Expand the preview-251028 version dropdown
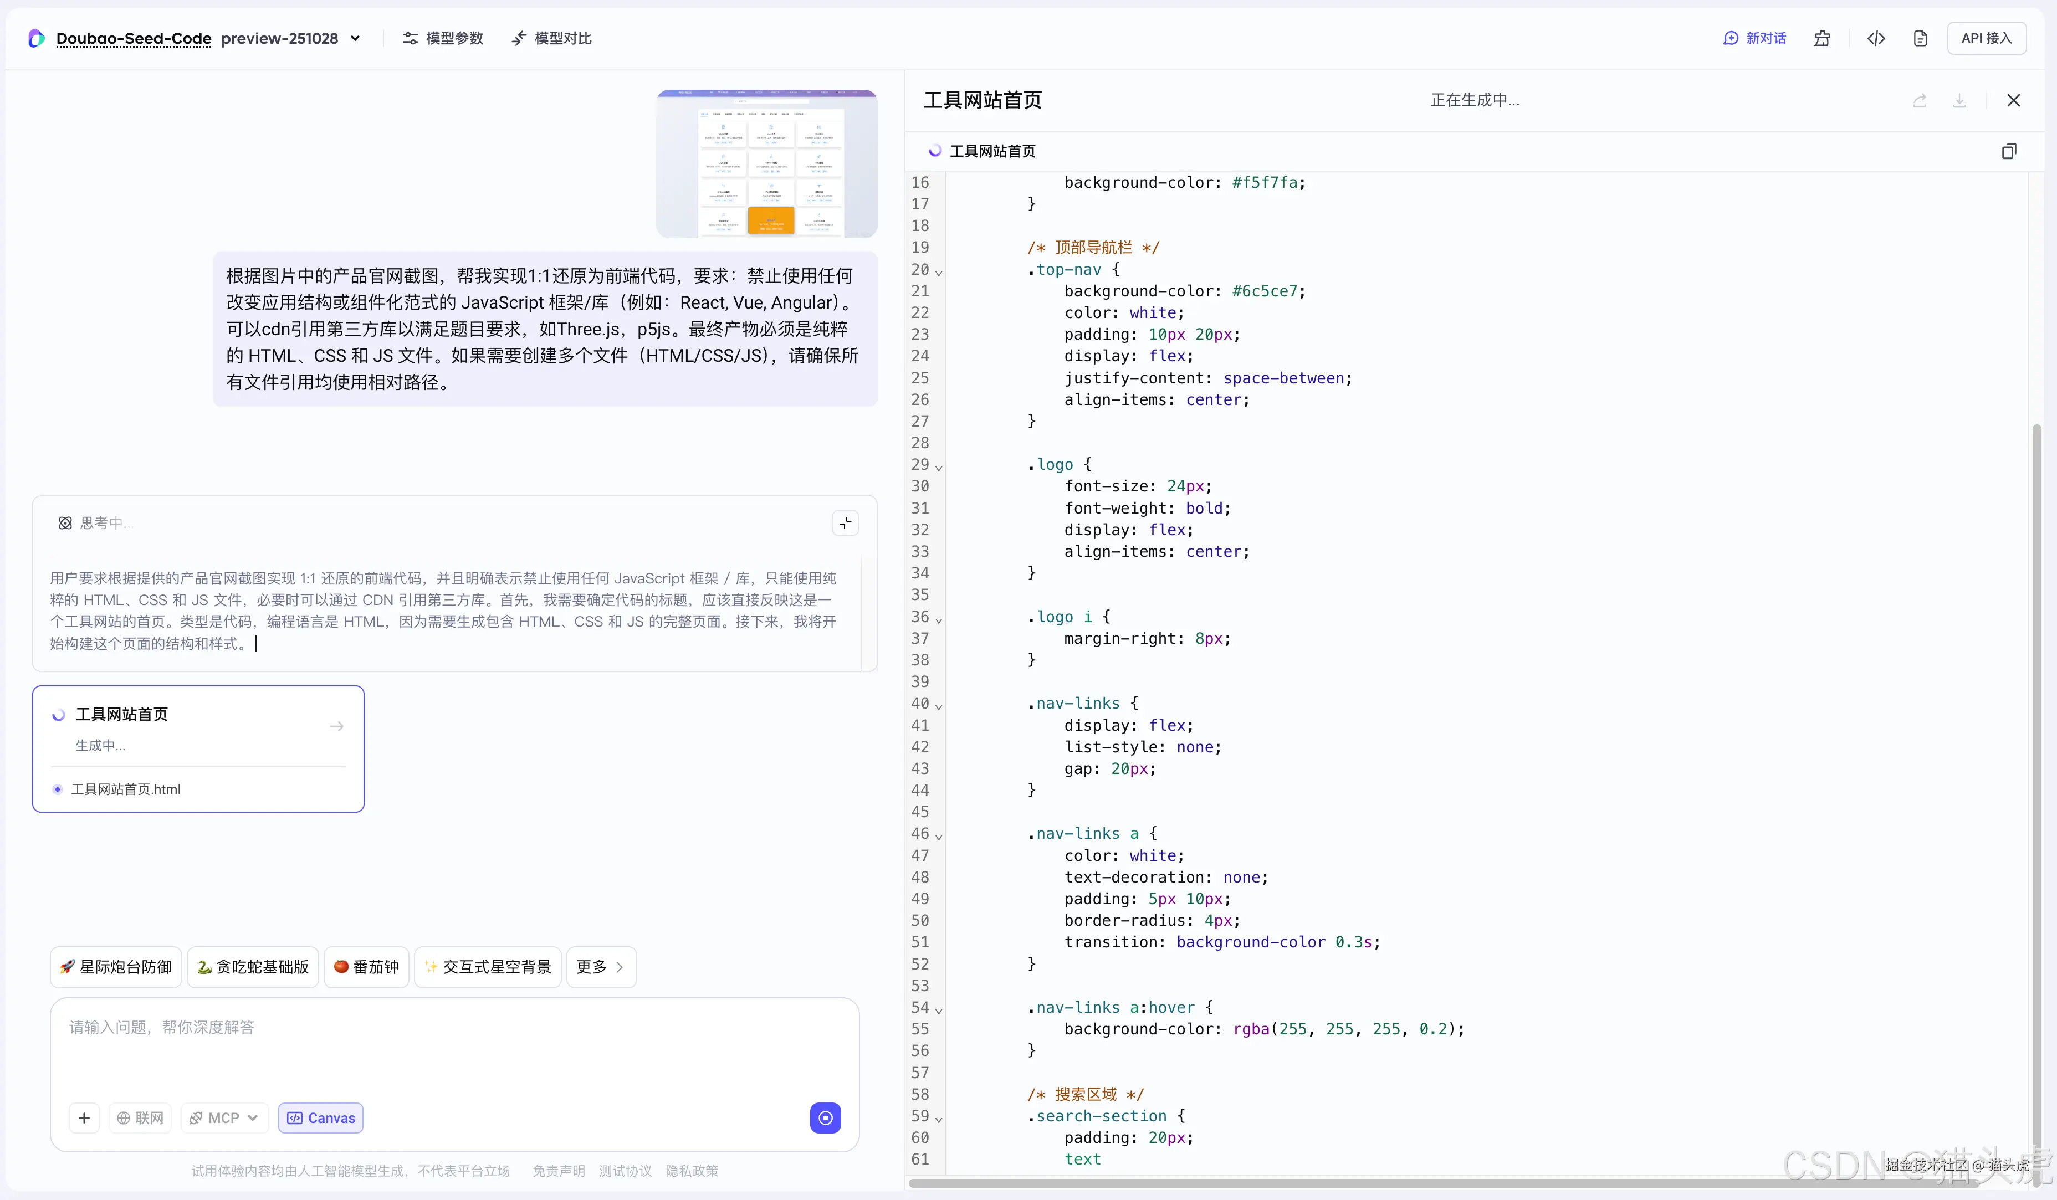Viewport: 2057px width, 1200px height. [355, 38]
